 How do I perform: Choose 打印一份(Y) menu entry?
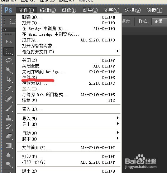point(69,162)
